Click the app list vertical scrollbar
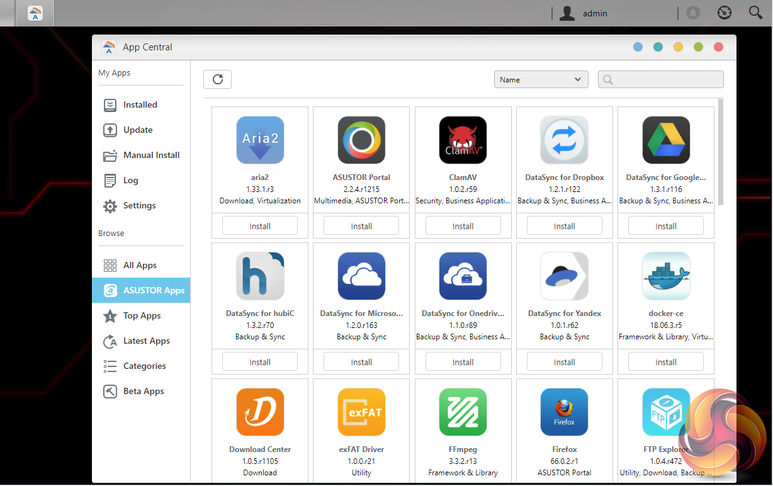 tap(721, 151)
